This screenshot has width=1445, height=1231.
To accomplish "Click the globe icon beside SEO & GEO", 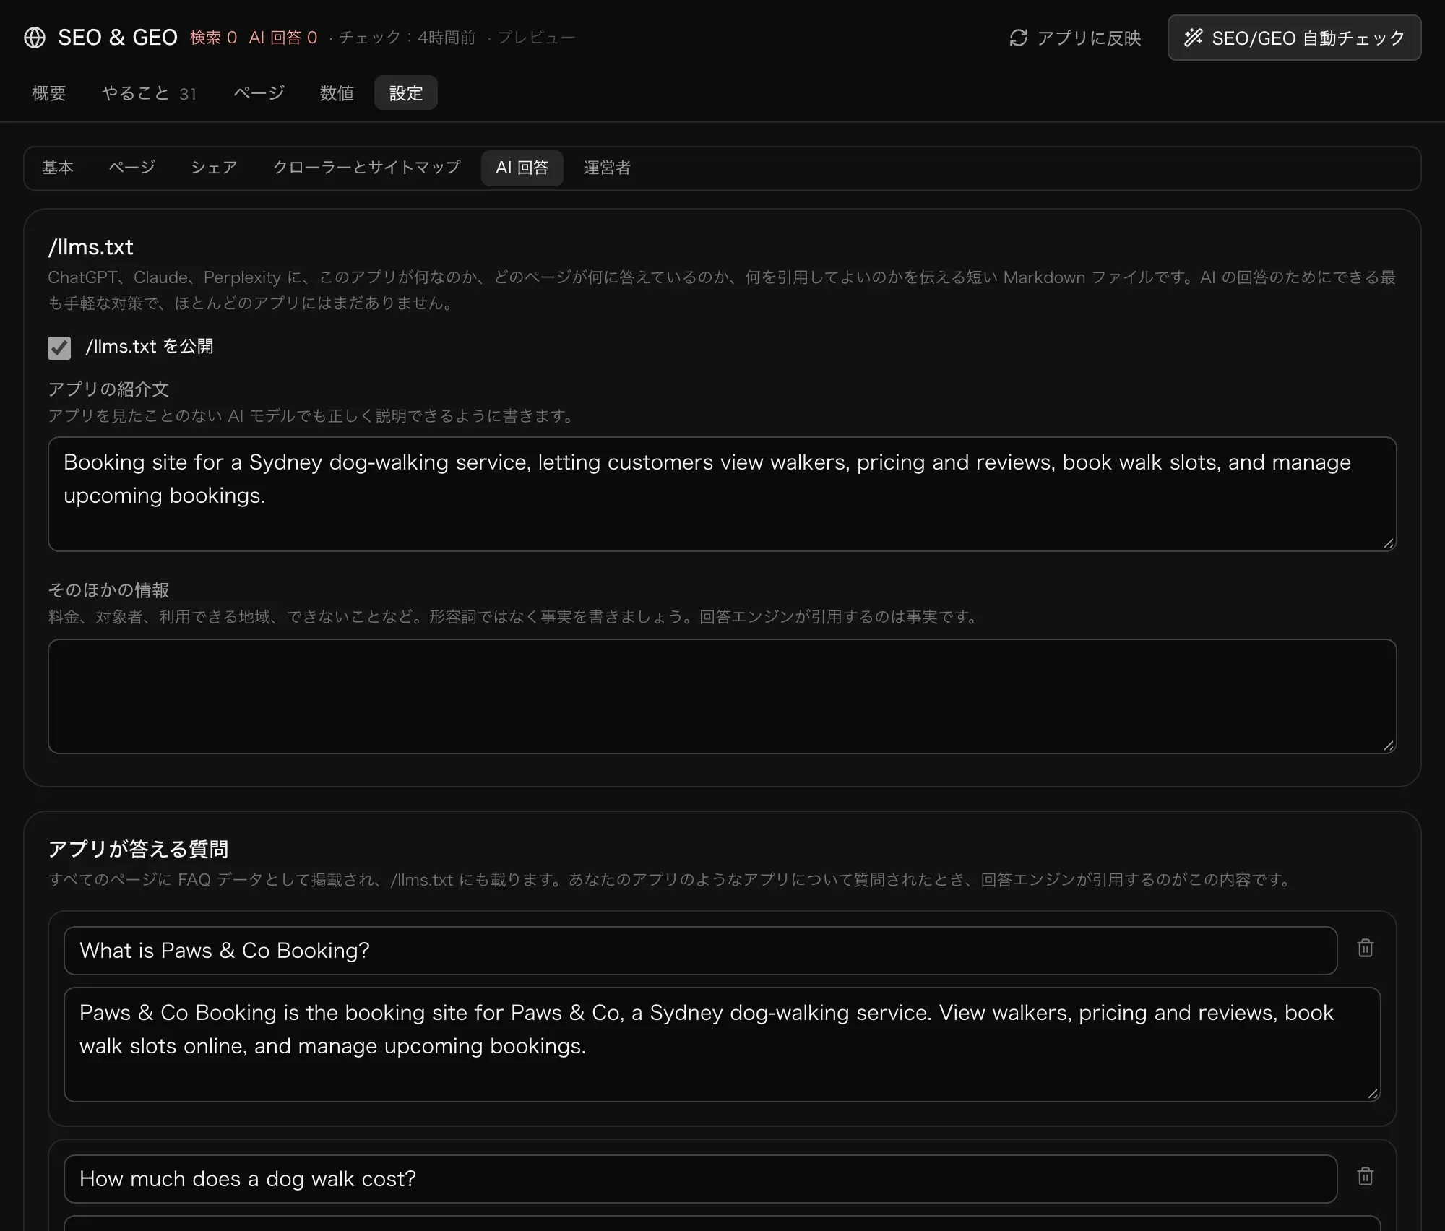I will [x=35, y=38].
